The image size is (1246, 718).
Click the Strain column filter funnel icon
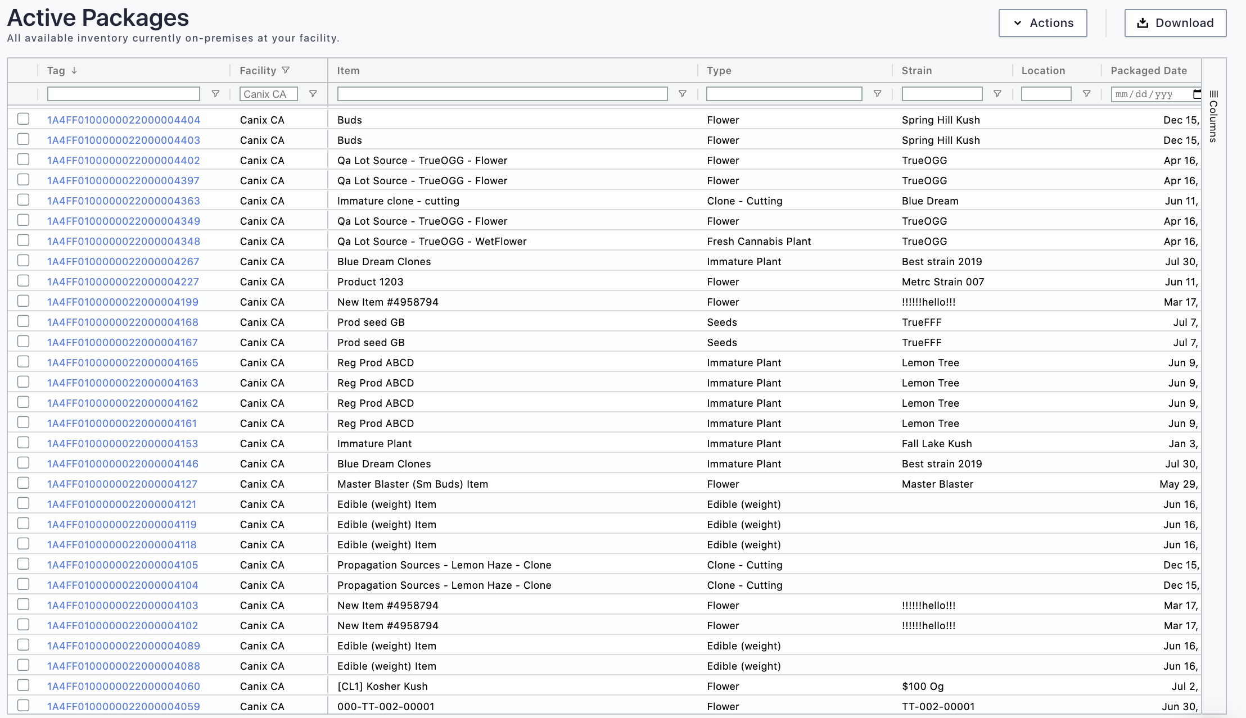(x=997, y=94)
